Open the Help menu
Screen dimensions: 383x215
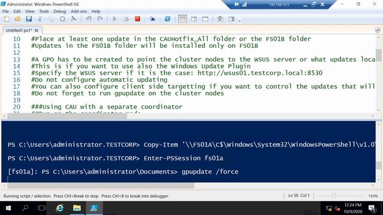[96, 11]
